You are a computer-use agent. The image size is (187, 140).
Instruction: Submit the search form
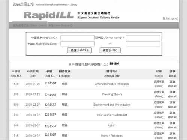pos(79,50)
